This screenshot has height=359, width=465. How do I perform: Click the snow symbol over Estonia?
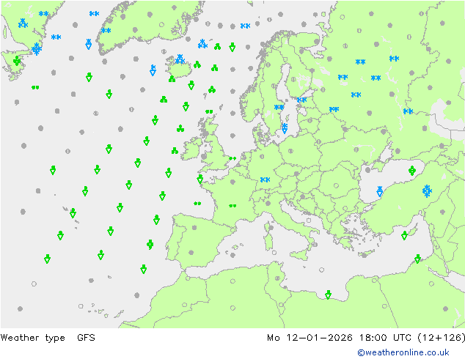point(301,100)
